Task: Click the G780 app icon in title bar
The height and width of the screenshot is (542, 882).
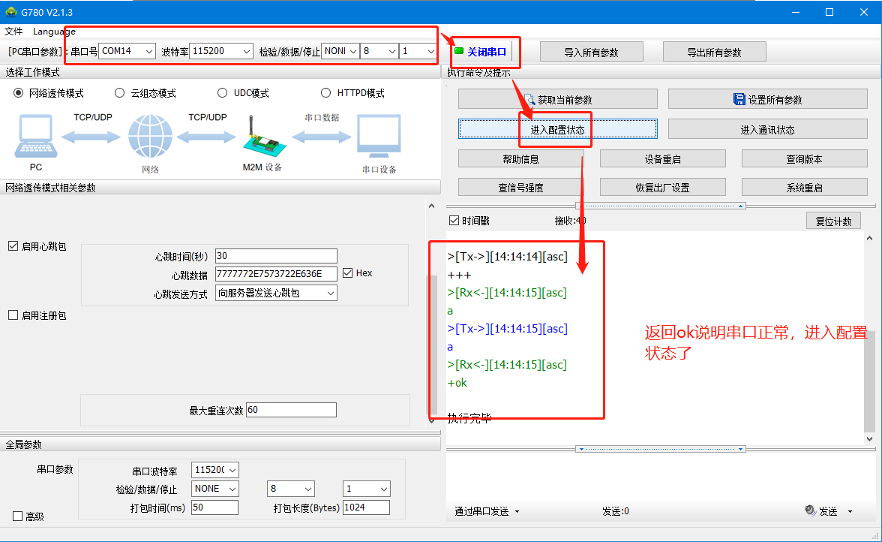Action: click(10, 12)
